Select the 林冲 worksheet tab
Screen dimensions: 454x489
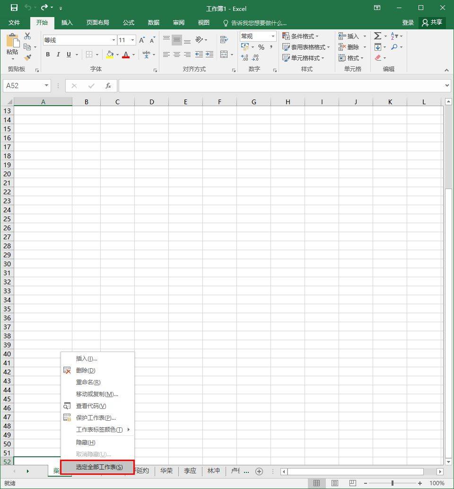pos(213,471)
